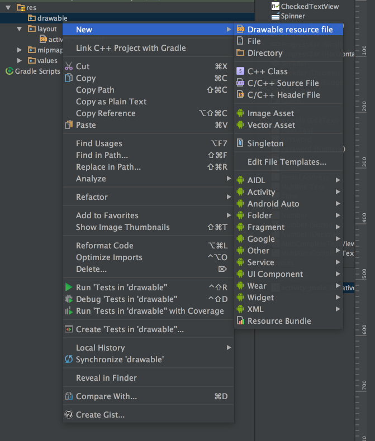Click the Resource Bundle icon
Image resolution: width=375 pixels, height=441 pixels.
240,320
